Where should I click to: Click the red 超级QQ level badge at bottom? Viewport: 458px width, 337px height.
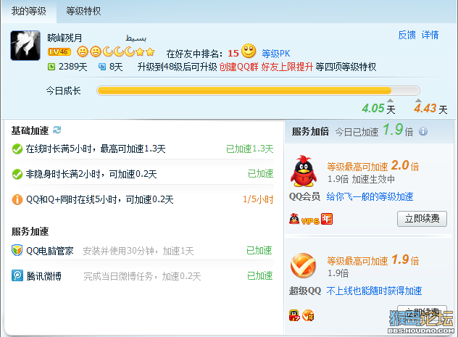pos(294,315)
